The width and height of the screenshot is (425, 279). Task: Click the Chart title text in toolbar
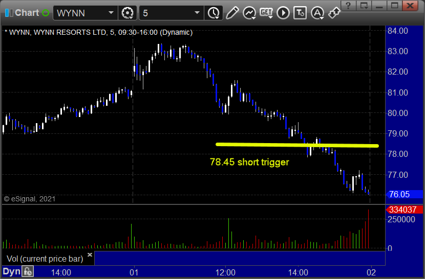coord(27,13)
